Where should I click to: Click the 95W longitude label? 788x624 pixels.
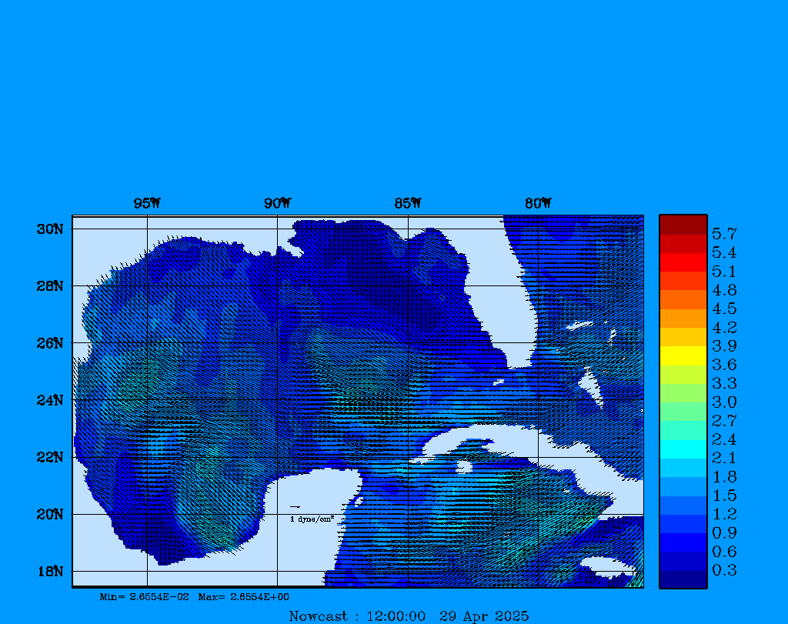tap(147, 203)
